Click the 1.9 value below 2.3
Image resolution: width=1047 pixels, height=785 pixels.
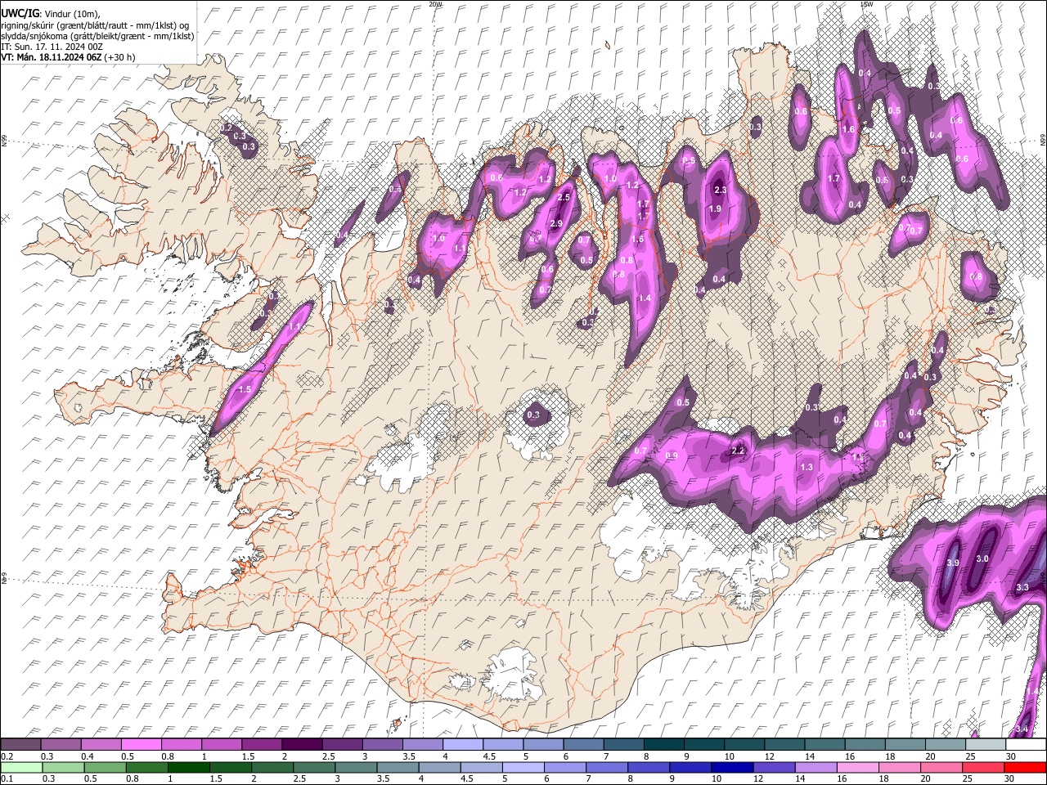click(715, 209)
